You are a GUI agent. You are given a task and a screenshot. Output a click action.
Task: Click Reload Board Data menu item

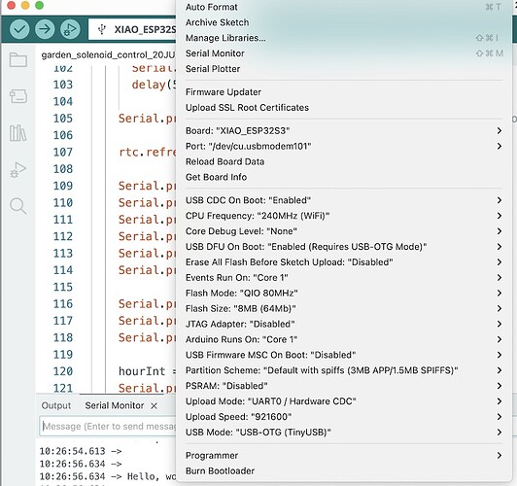[343, 161]
